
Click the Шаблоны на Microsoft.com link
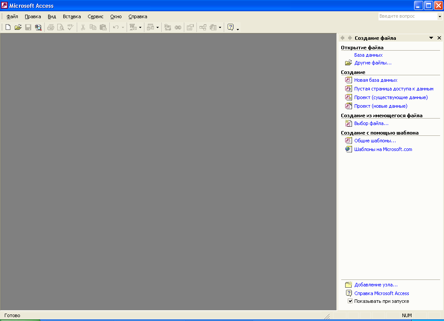383,149
